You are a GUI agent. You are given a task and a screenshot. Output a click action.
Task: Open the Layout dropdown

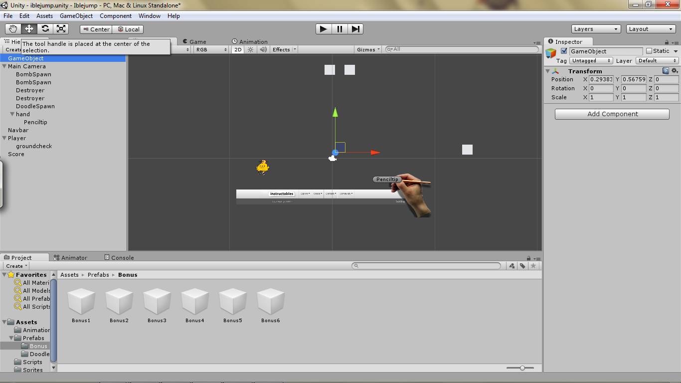click(x=651, y=29)
